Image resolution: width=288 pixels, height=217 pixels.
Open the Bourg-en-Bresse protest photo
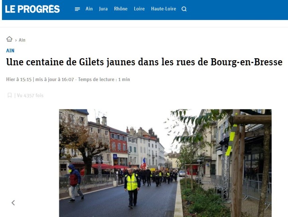click(165, 163)
